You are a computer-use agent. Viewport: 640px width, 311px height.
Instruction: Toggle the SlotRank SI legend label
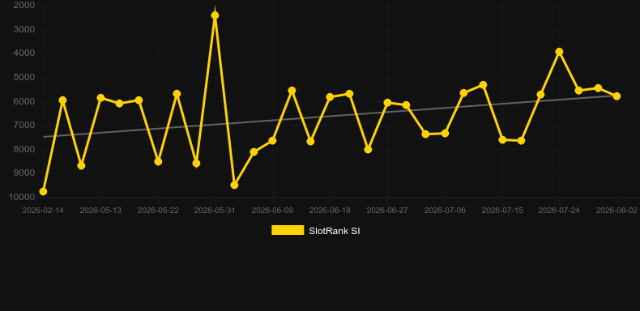[x=335, y=231]
